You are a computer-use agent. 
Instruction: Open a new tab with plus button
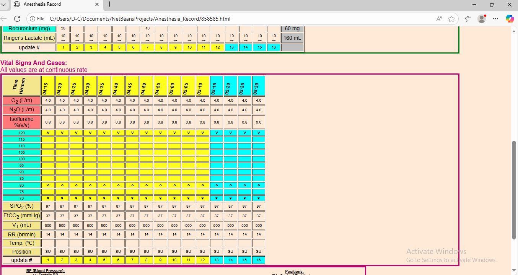tap(109, 4)
